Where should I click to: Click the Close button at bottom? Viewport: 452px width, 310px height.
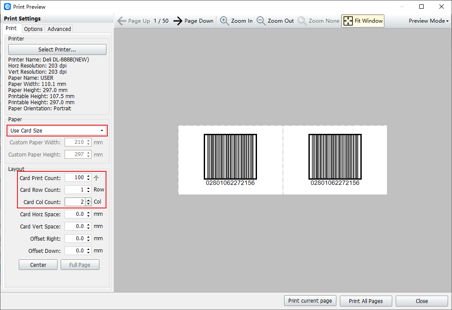click(422, 301)
